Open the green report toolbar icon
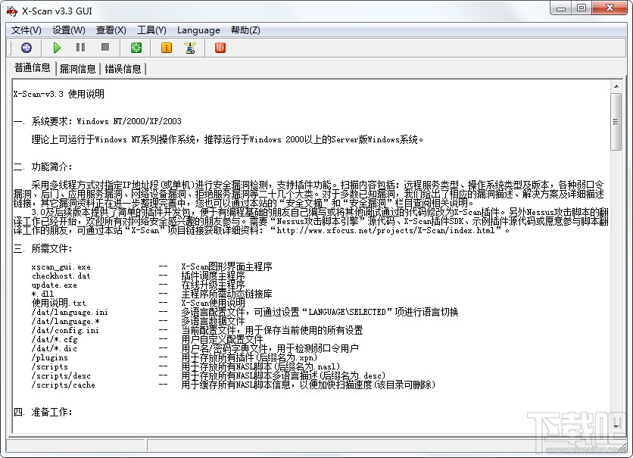The image size is (633, 458). [136, 48]
